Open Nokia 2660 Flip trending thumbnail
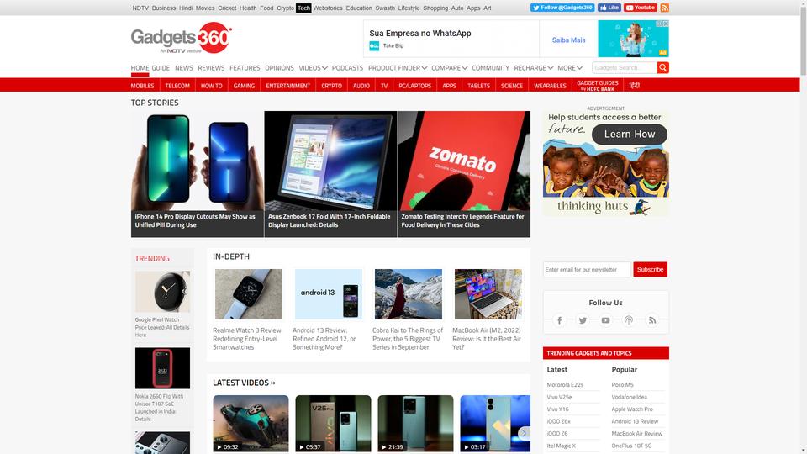This screenshot has height=454, width=807. point(162,368)
